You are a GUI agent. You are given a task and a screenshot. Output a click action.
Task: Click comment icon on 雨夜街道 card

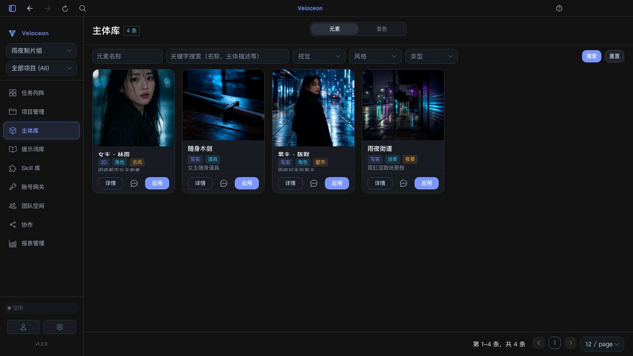[x=404, y=183]
